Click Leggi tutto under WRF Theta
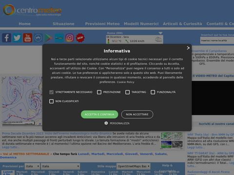The image size is (234, 175). click(196, 147)
